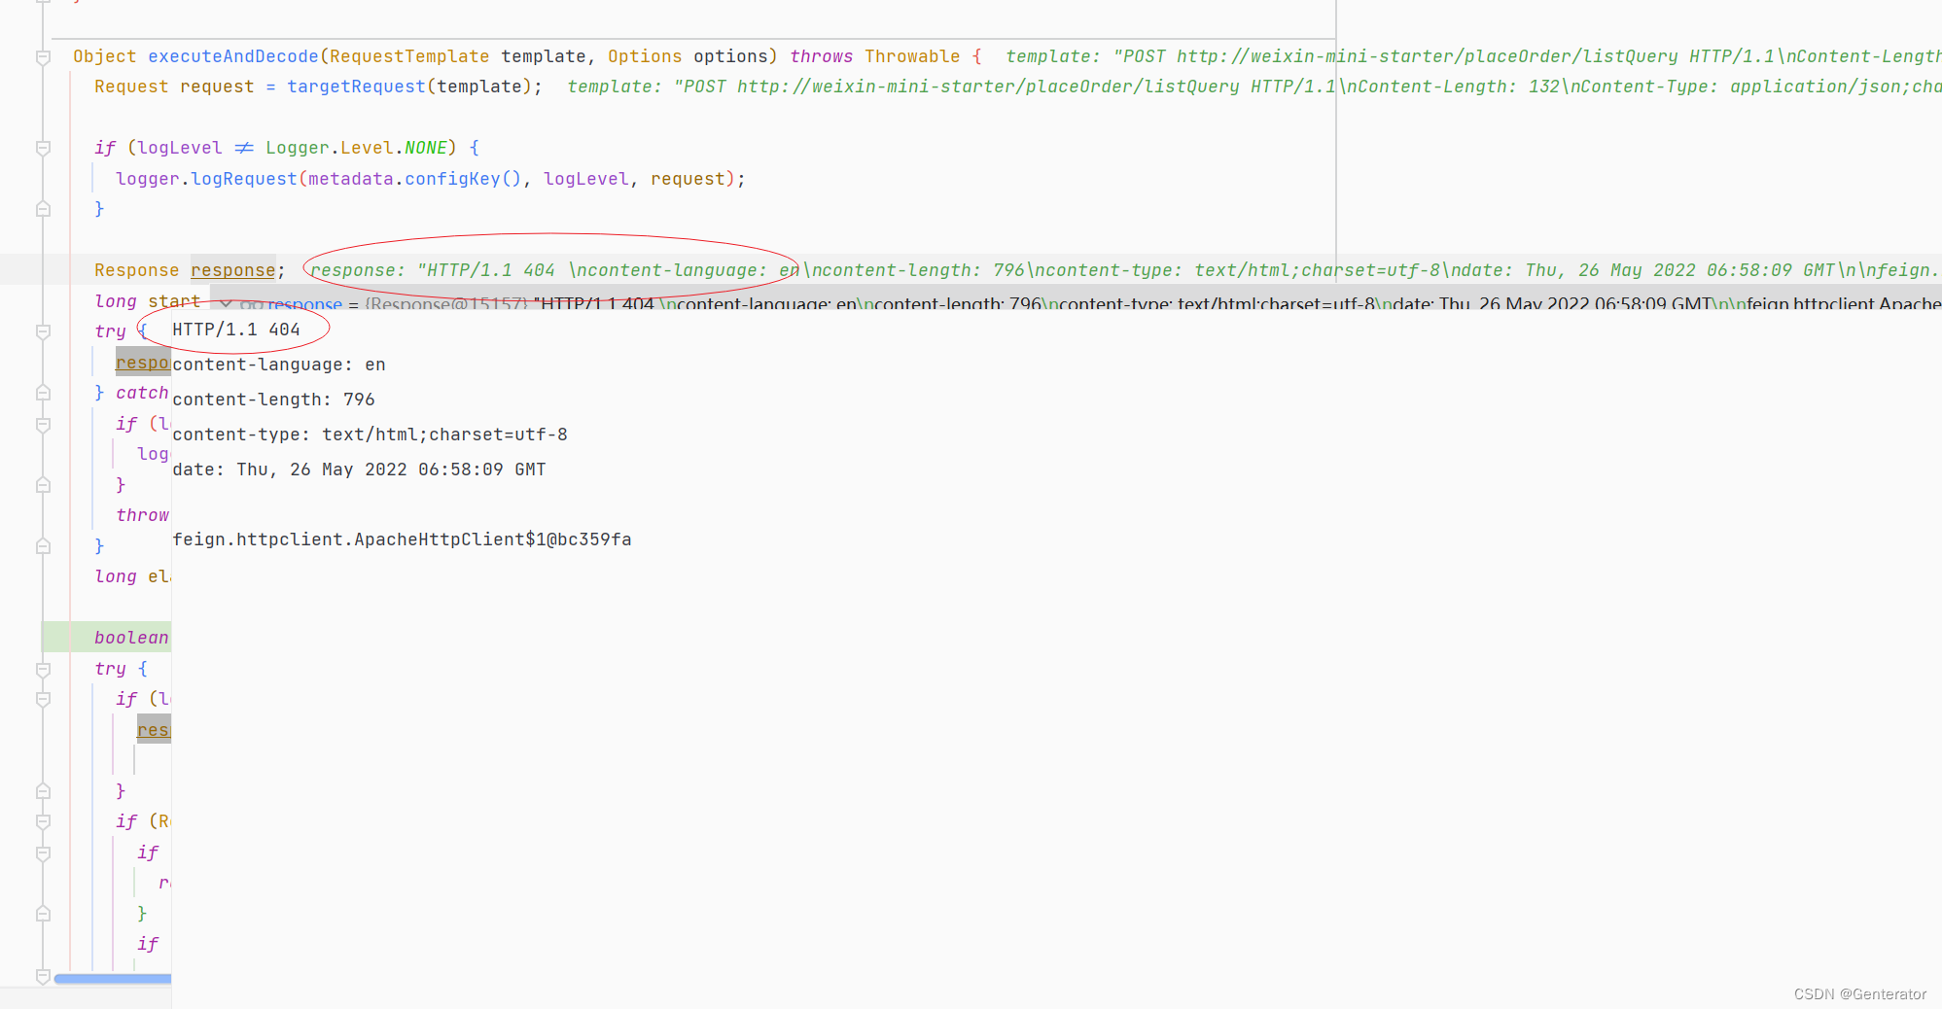This screenshot has height=1009, width=1942.
Task: Fold the first try block via gutter marker
Action: coord(43,331)
